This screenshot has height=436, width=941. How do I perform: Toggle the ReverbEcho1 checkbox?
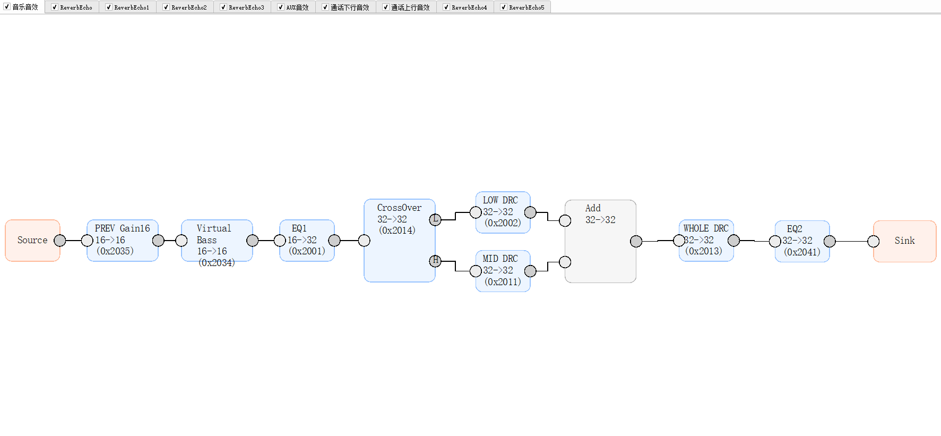[109, 7]
